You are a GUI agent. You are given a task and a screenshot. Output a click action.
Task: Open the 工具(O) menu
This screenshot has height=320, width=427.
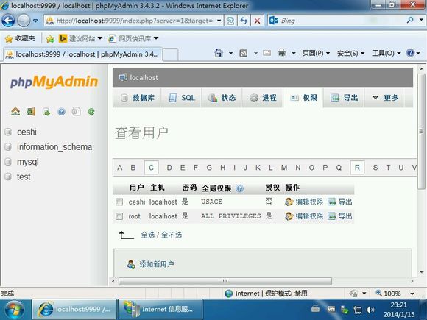(387, 53)
